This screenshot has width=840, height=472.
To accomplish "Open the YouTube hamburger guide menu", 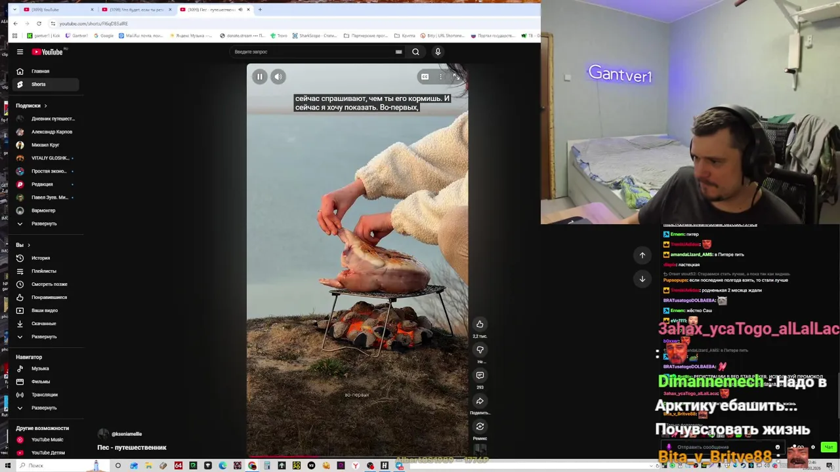I will tap(20, 52).
